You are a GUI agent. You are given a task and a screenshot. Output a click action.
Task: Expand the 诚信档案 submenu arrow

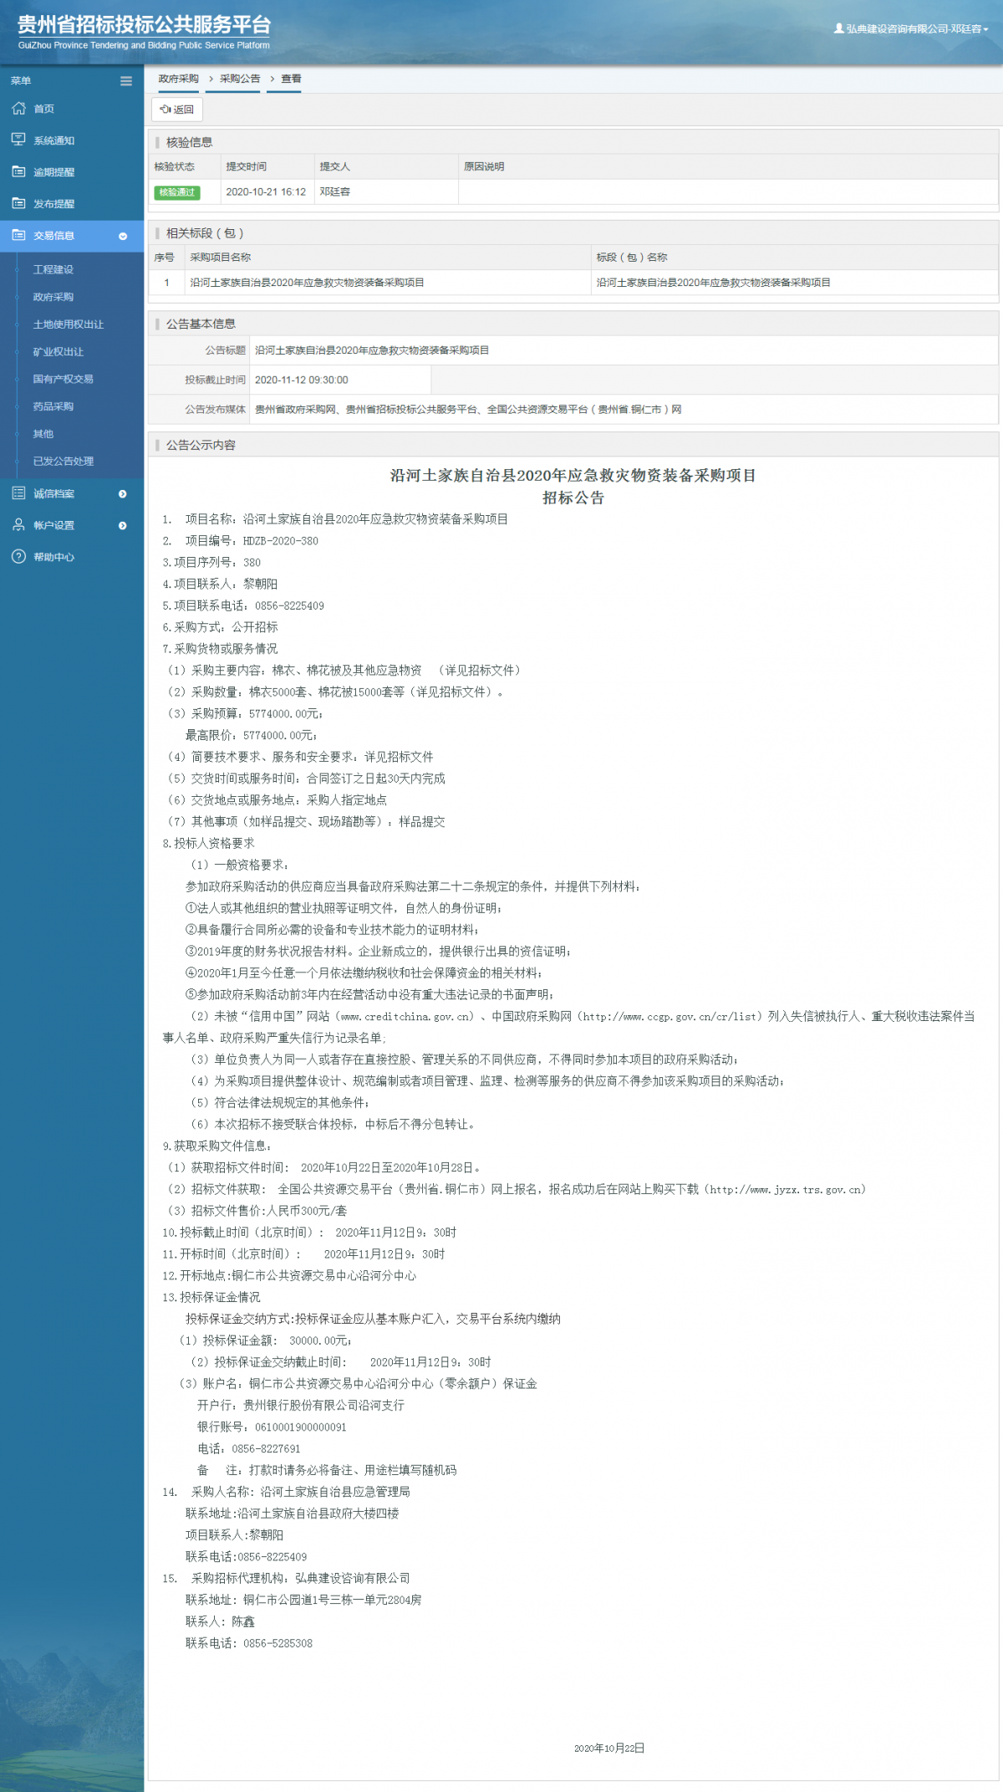click(123, 494)
